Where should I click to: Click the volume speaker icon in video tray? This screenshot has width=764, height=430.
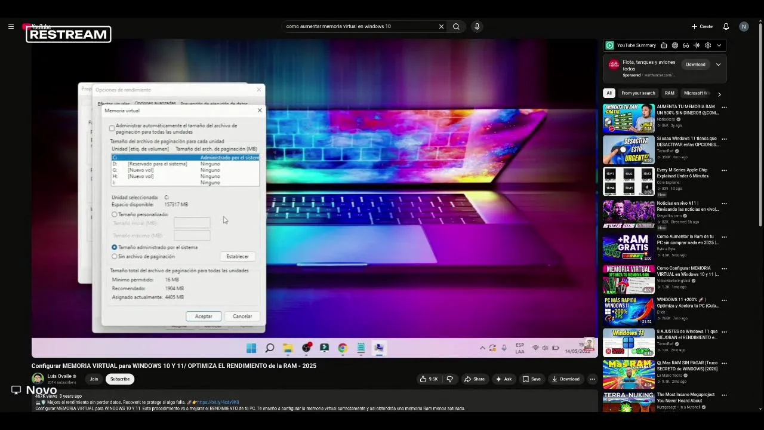545,348
